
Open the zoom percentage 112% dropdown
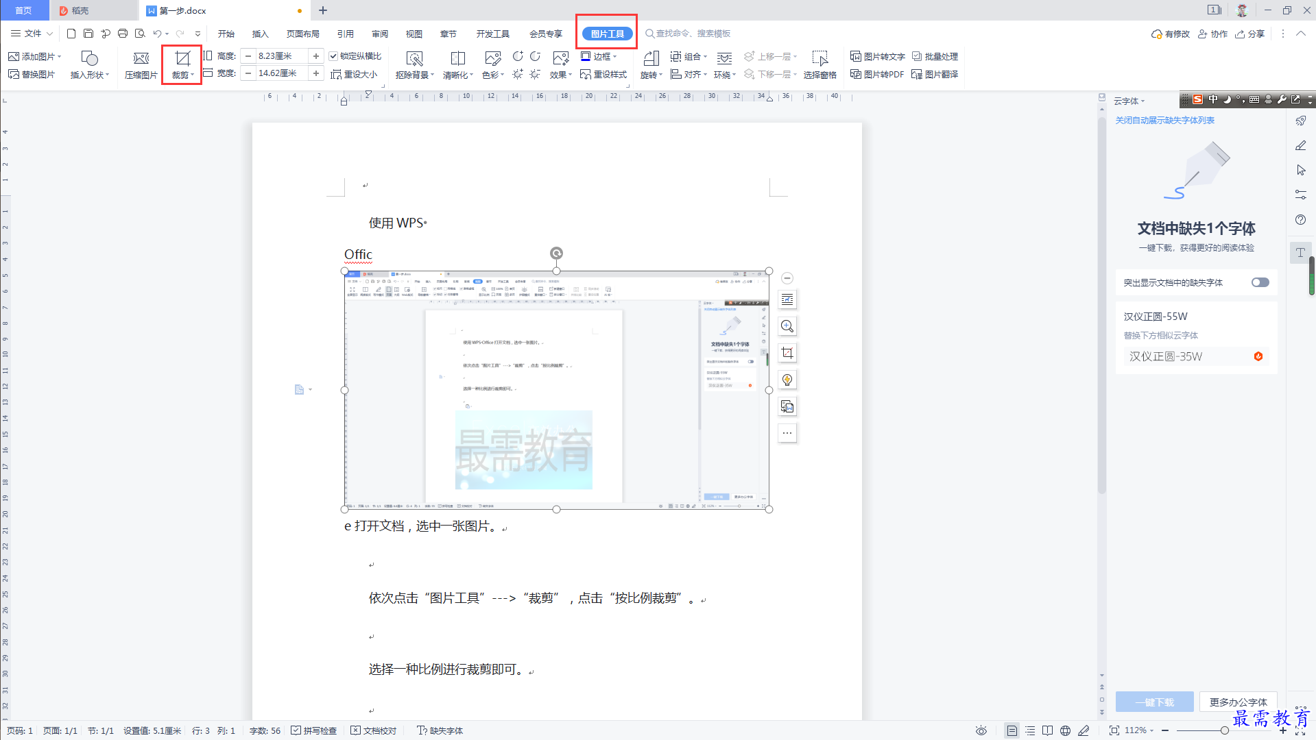(x=1139, y=730)
